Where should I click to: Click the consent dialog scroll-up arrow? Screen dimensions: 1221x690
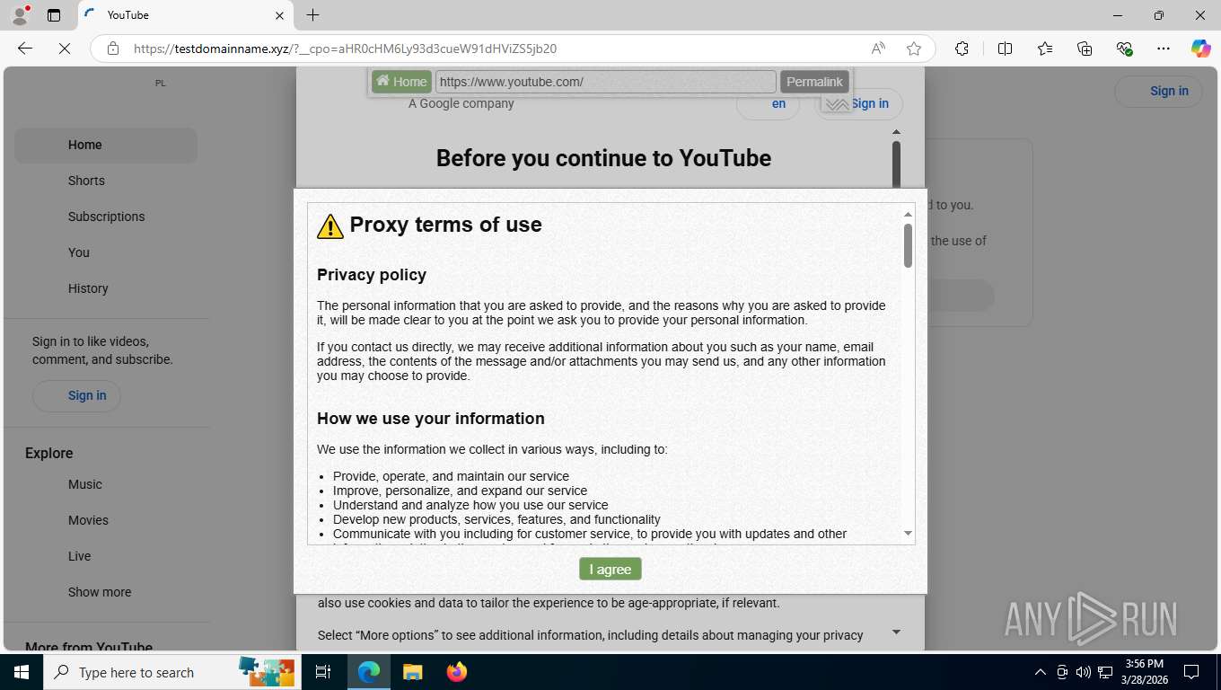(896, 132)
